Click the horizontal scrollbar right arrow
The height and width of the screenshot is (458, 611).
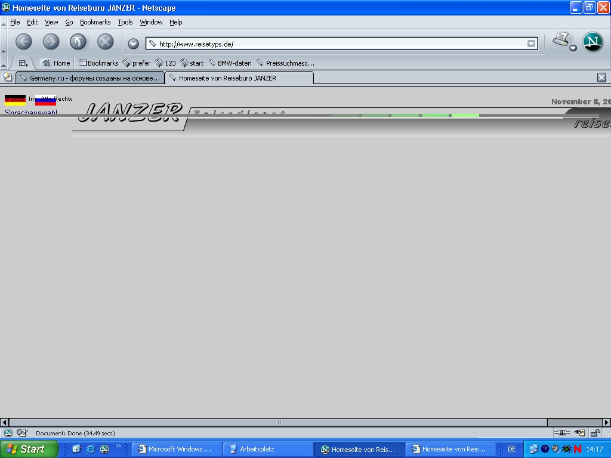606,422
